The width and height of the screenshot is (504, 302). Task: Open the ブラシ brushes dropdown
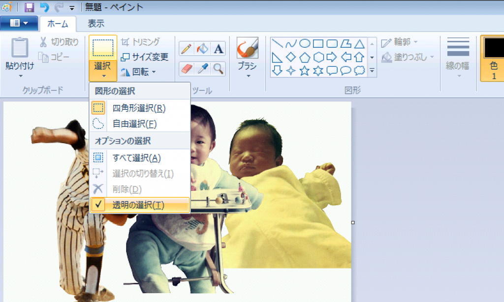point(248,76)
